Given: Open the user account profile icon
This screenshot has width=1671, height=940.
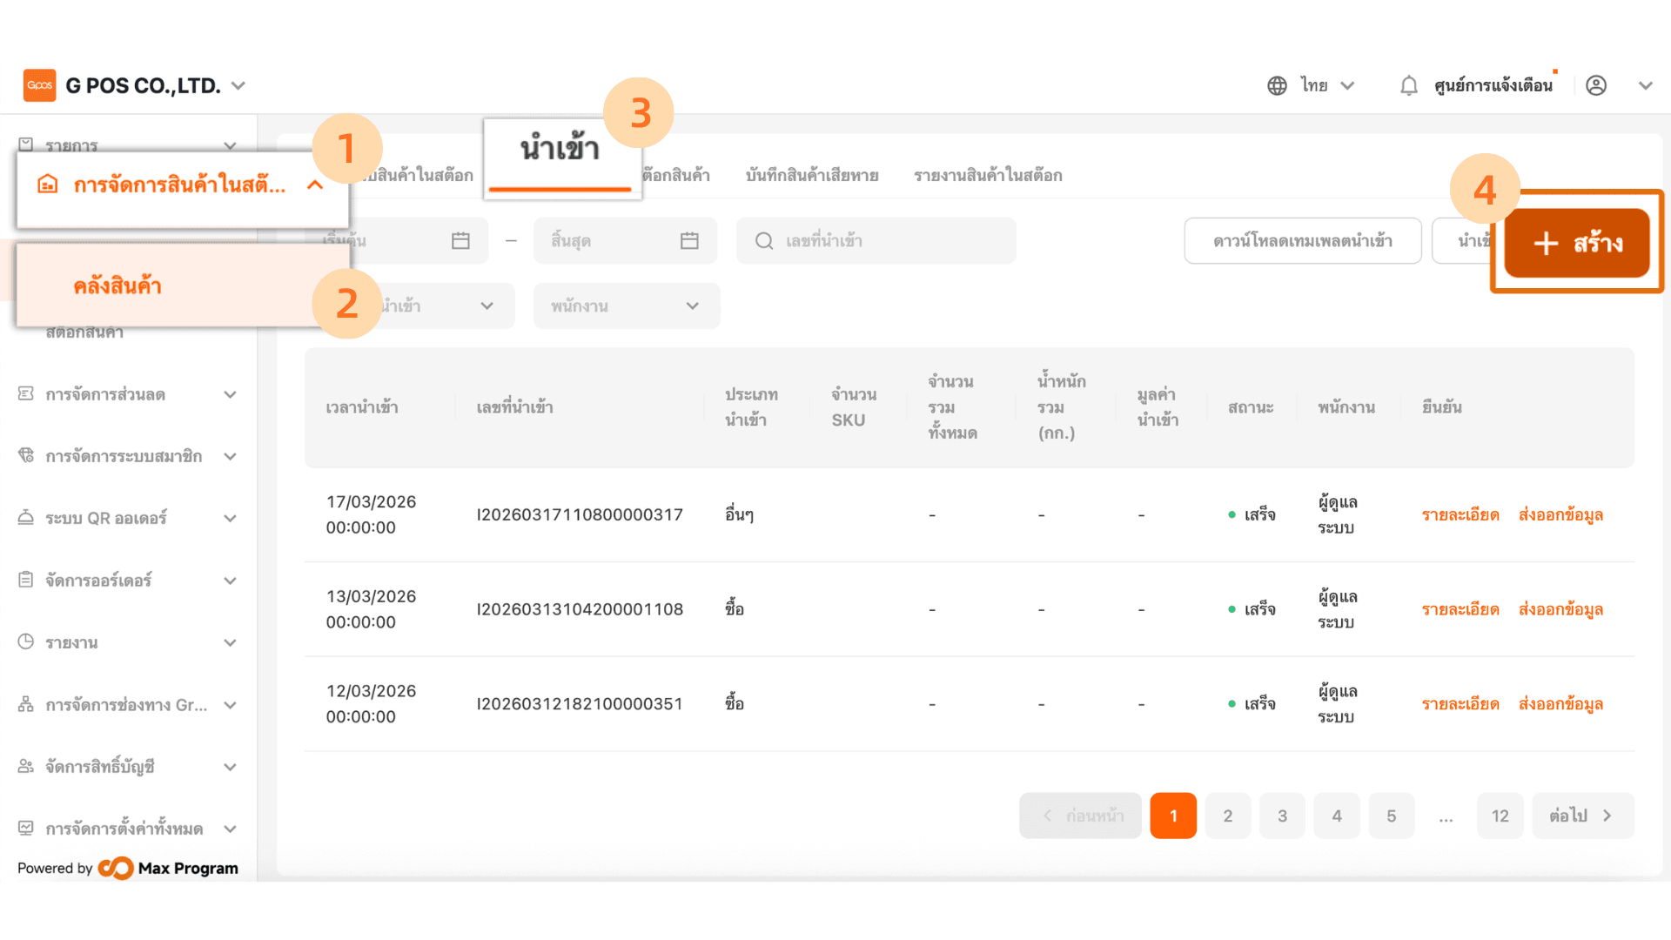Looking at the screenshot, I should pos(1596,85).
